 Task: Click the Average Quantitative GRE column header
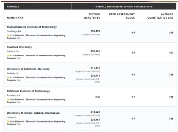[x=160, y=16]
